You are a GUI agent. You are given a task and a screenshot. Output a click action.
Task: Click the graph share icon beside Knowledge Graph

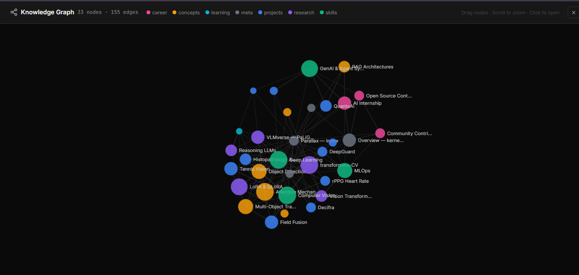click(14, 12)
